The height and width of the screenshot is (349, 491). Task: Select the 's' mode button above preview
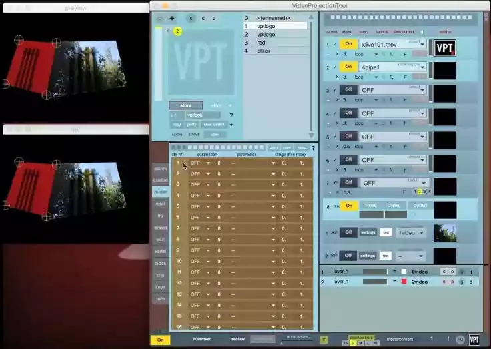coord(191,19)
